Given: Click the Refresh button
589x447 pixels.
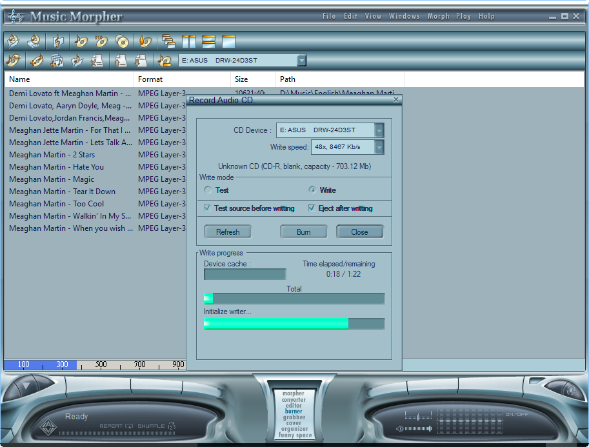Looking at the screenshot, I should [227, 232].
